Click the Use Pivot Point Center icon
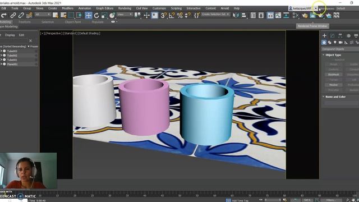Image resolution: width=359 pixels, height=202 pixels. [137, 15]
